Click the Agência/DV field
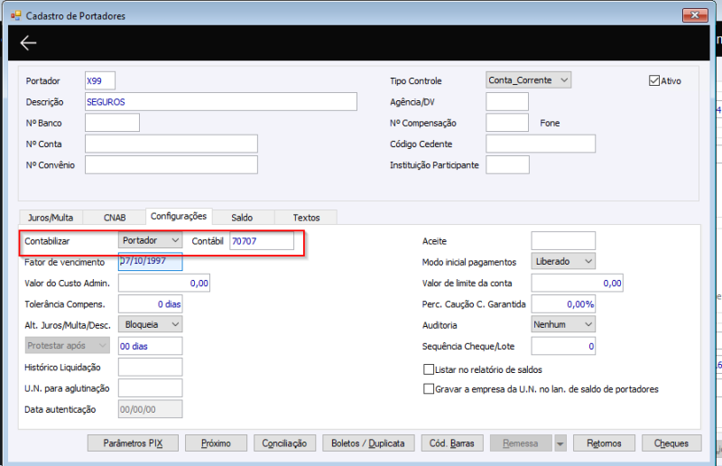Viewport: 722px width, 466px height. pos(507,102)
